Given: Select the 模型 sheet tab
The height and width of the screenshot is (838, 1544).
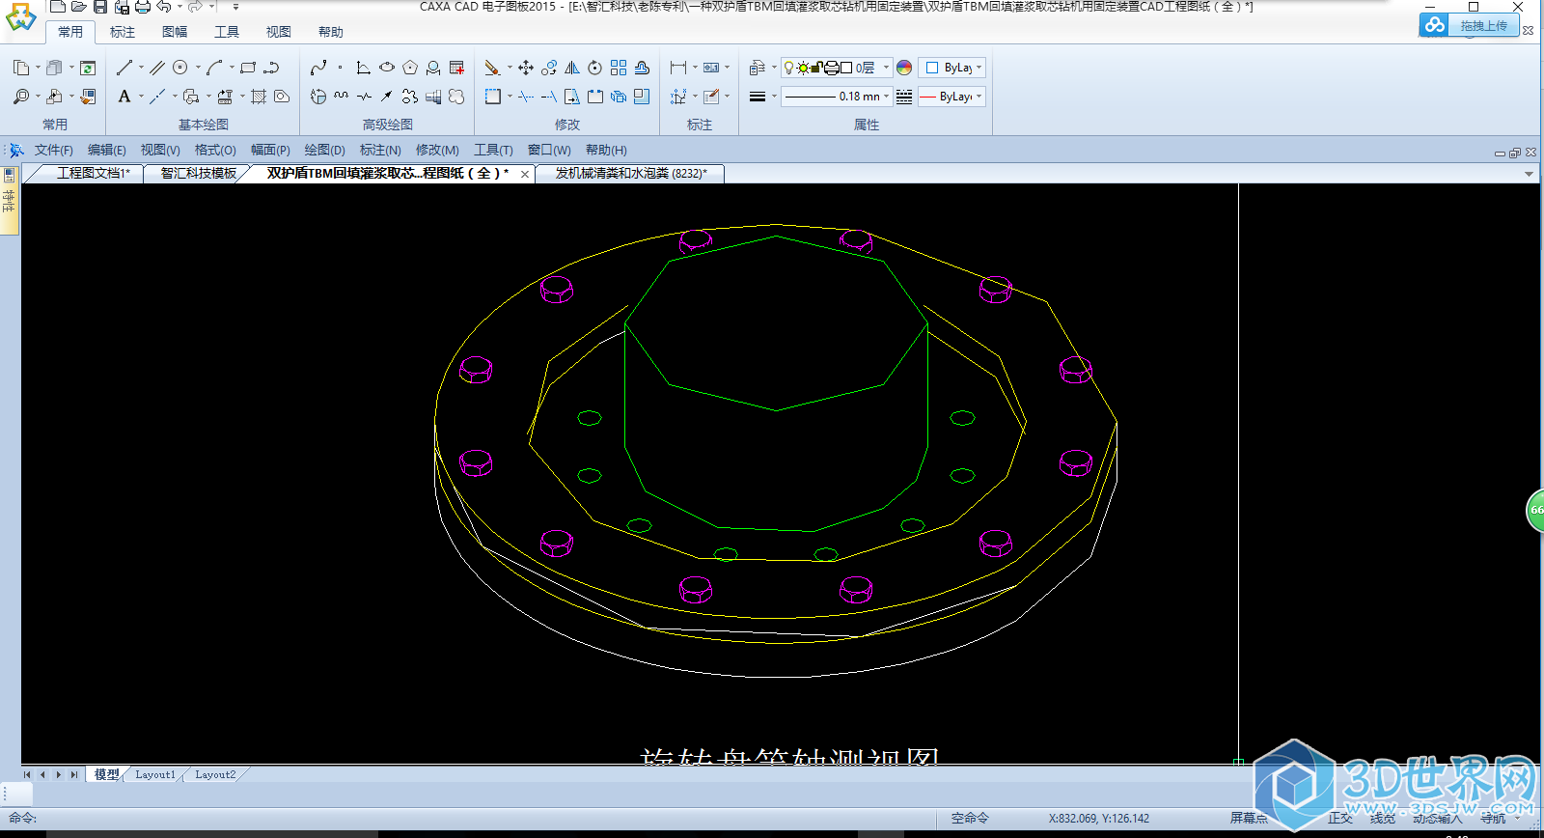Looking at the screenshot, I should [106, 774].
